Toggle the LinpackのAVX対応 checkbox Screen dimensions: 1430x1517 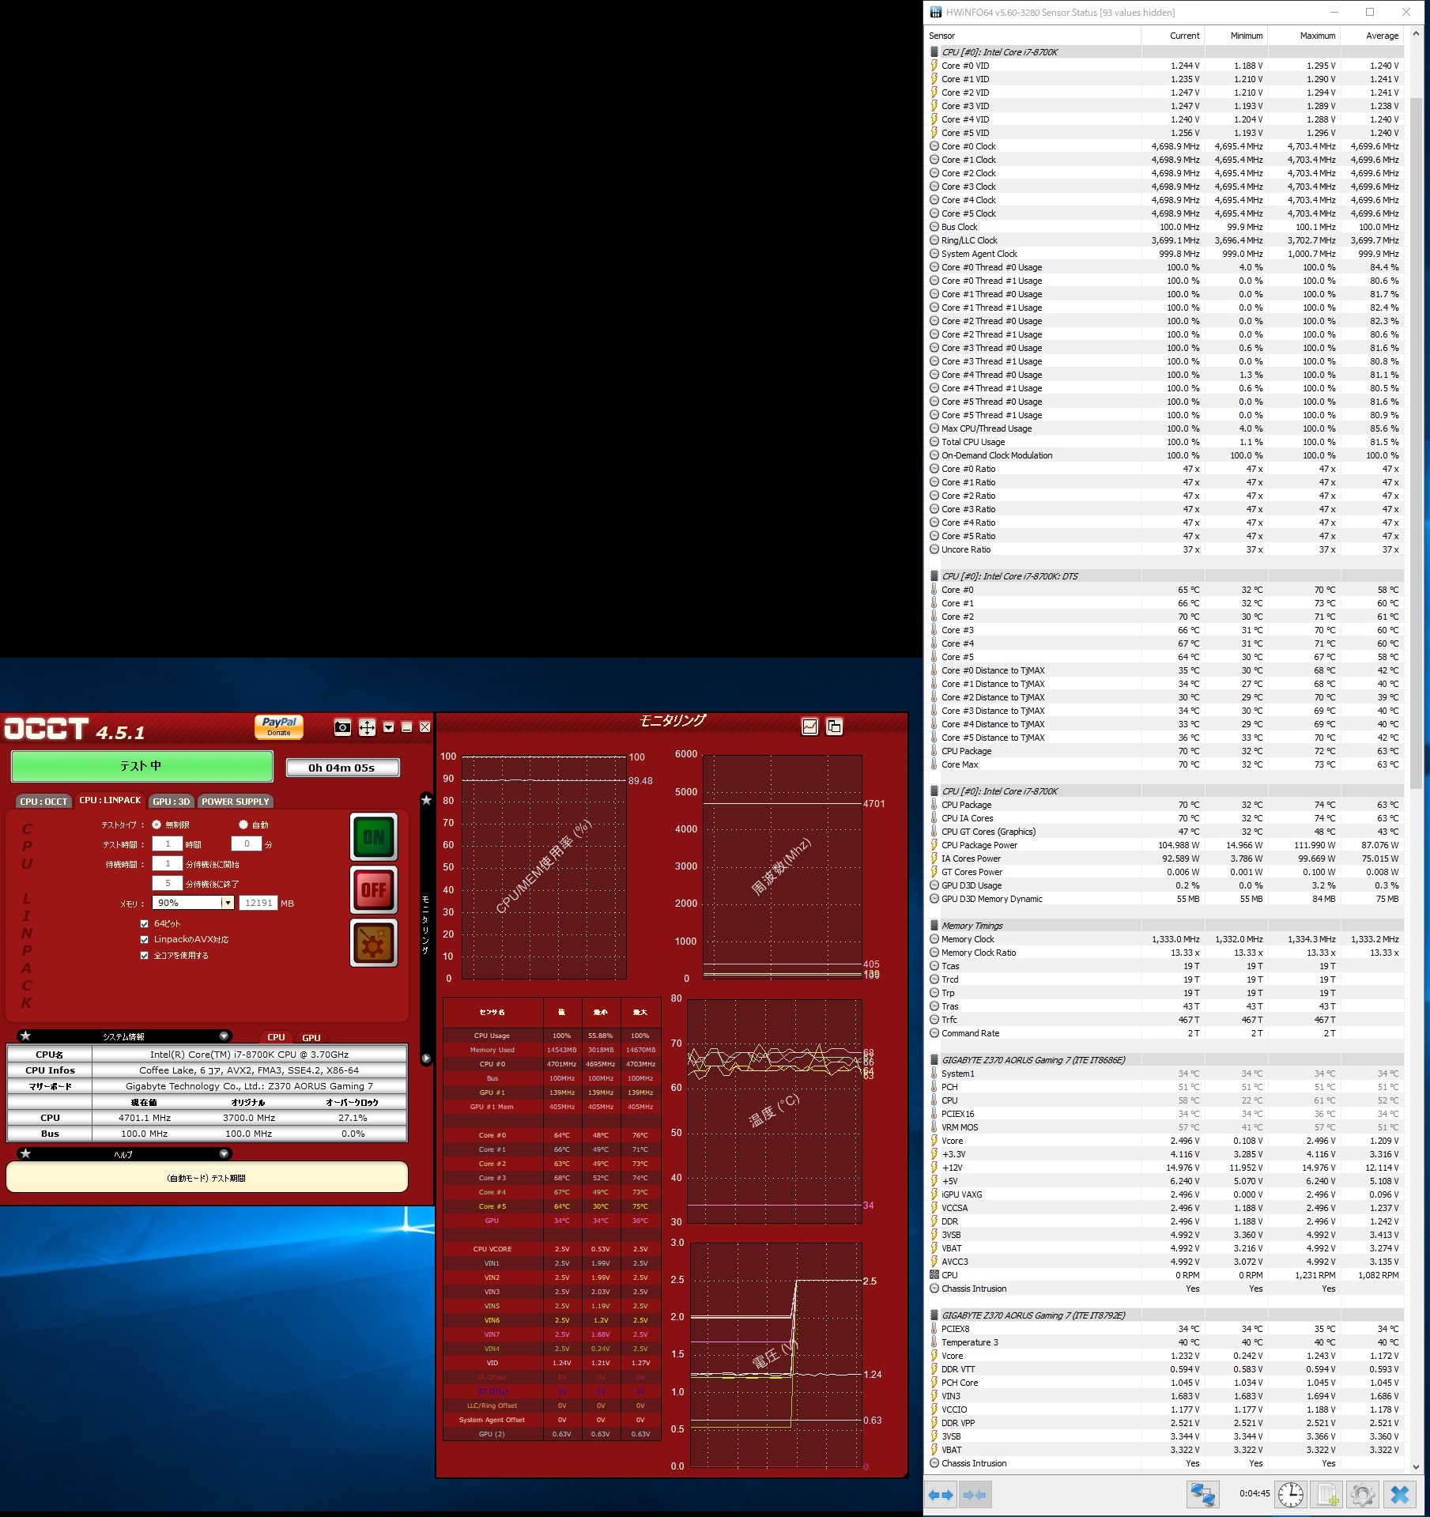[x=145, y=939]
